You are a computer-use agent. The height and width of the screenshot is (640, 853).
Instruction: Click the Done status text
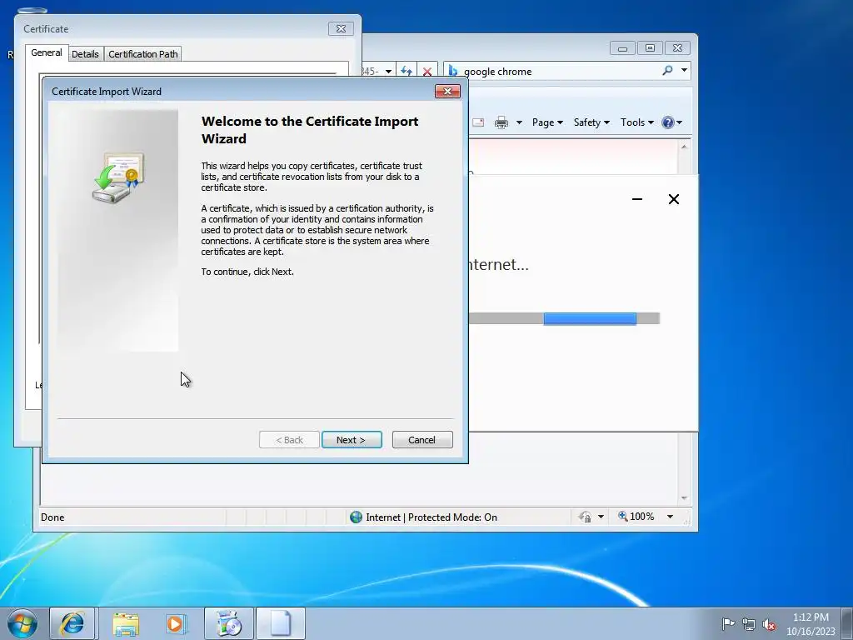(x=52, y=517)
